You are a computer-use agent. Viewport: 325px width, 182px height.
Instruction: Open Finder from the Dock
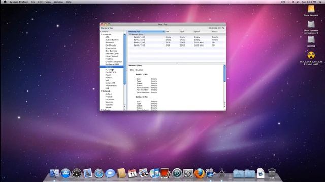coord(54,173)
